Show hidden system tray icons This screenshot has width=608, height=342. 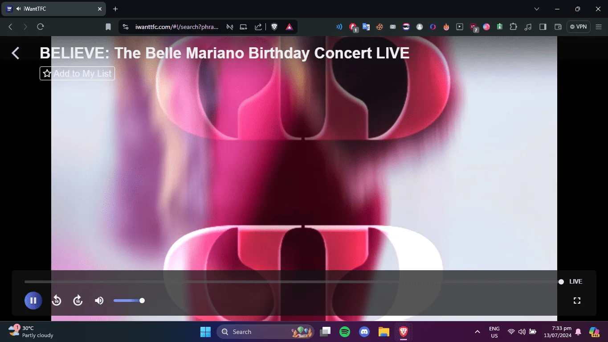pos(477,332)
